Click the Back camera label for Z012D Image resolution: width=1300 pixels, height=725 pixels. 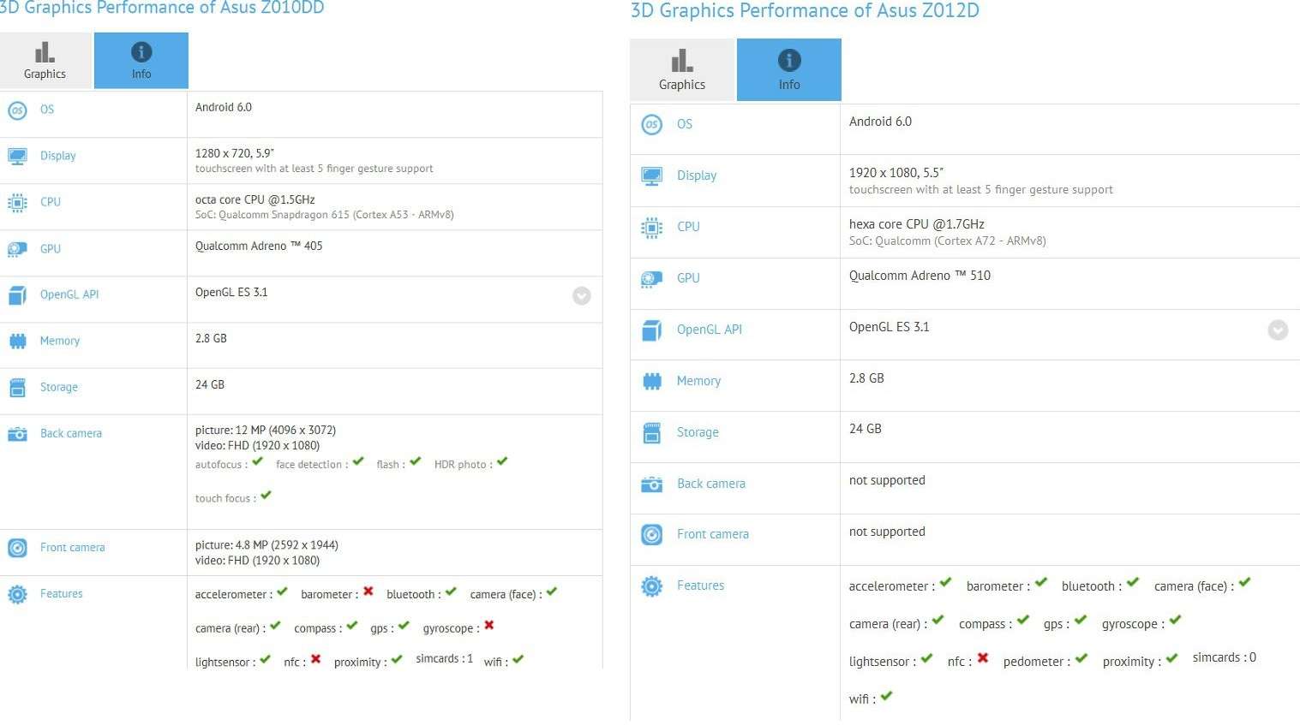(x=711, y=484)
